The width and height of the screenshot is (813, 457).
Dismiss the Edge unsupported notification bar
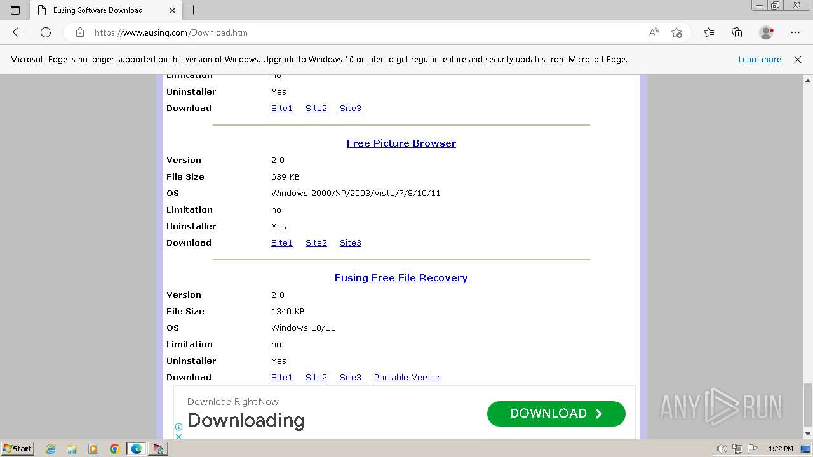798,59
